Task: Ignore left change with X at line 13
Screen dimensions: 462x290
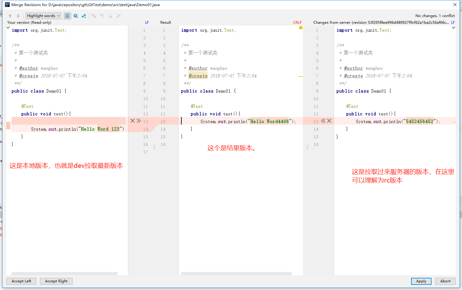Action: pos(133,121)
